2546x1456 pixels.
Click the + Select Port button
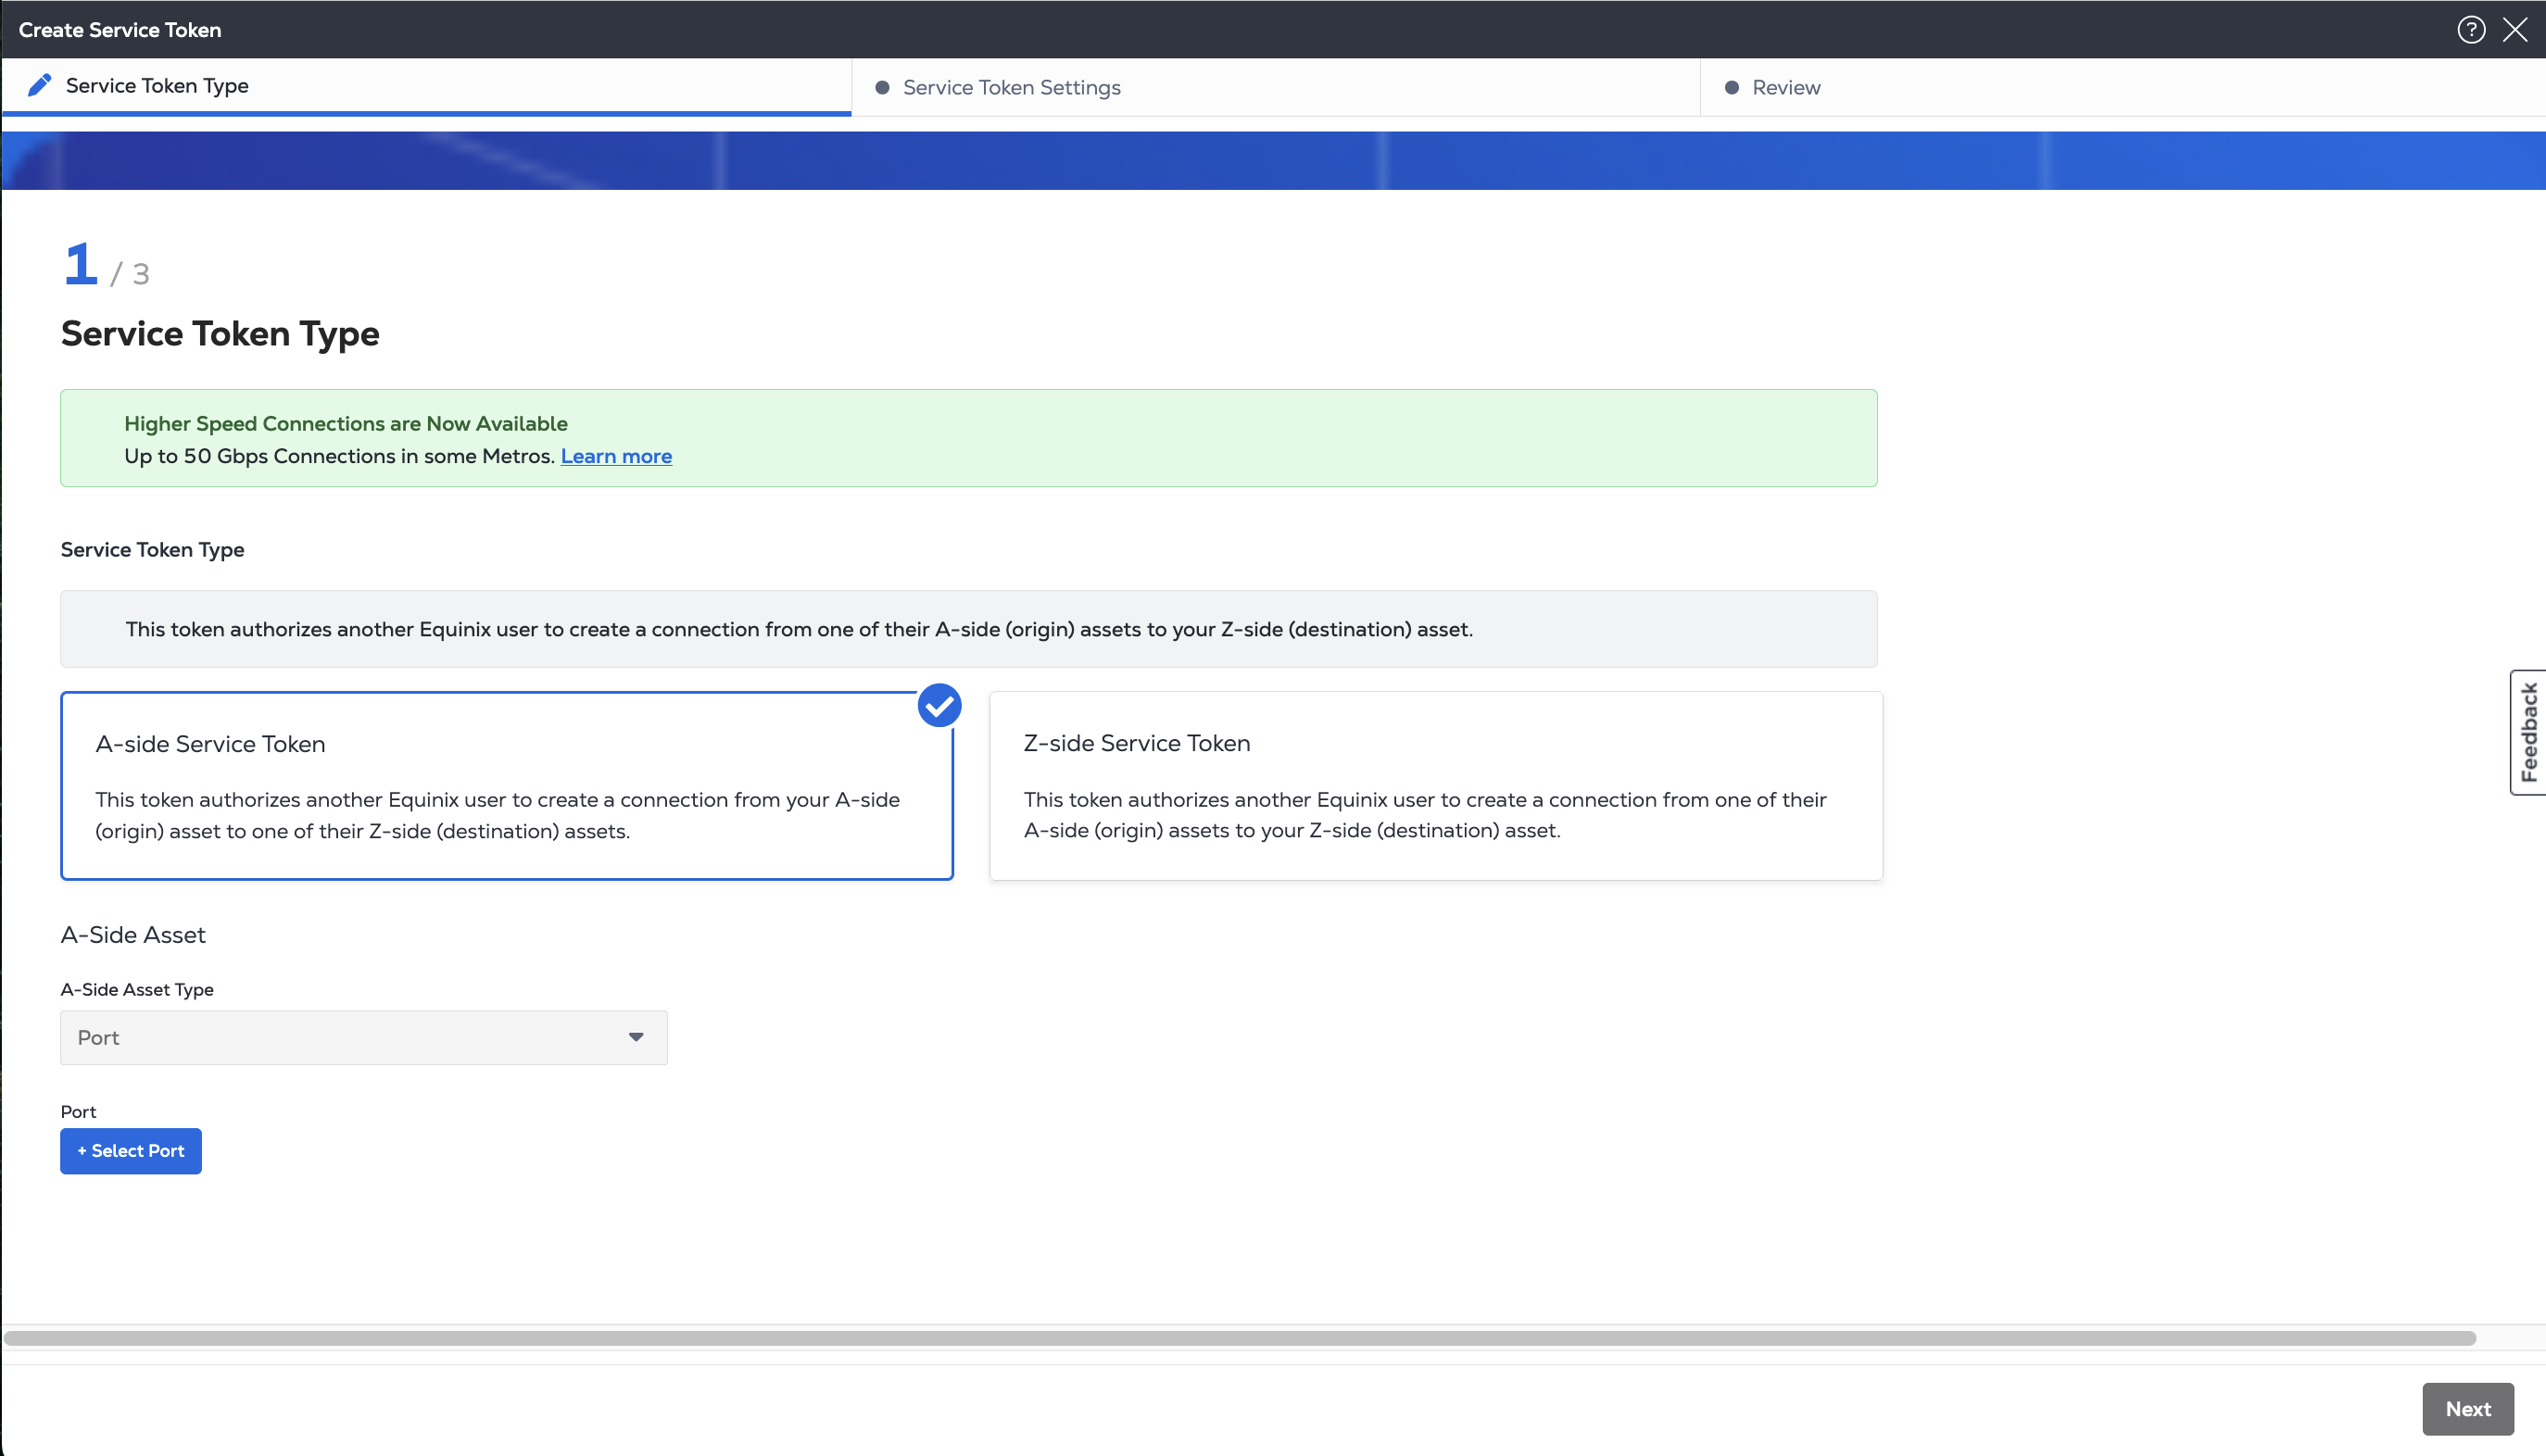131,1151
